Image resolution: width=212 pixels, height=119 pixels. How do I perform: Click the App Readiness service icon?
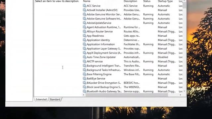(x=84, y=36)
